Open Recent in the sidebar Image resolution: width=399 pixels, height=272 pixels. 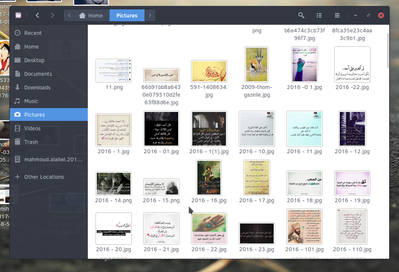(x=49, y=33)
